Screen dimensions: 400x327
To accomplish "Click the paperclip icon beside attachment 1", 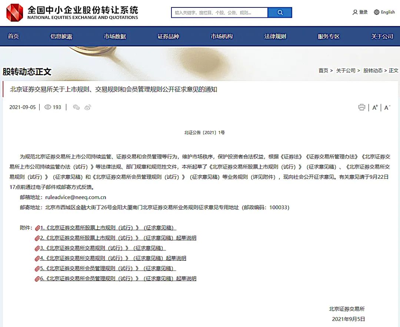I will click(37, 227).
